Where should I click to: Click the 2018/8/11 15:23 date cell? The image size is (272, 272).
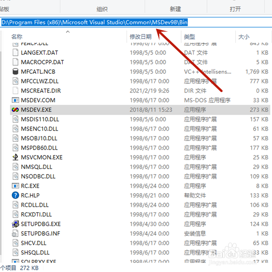151,110
